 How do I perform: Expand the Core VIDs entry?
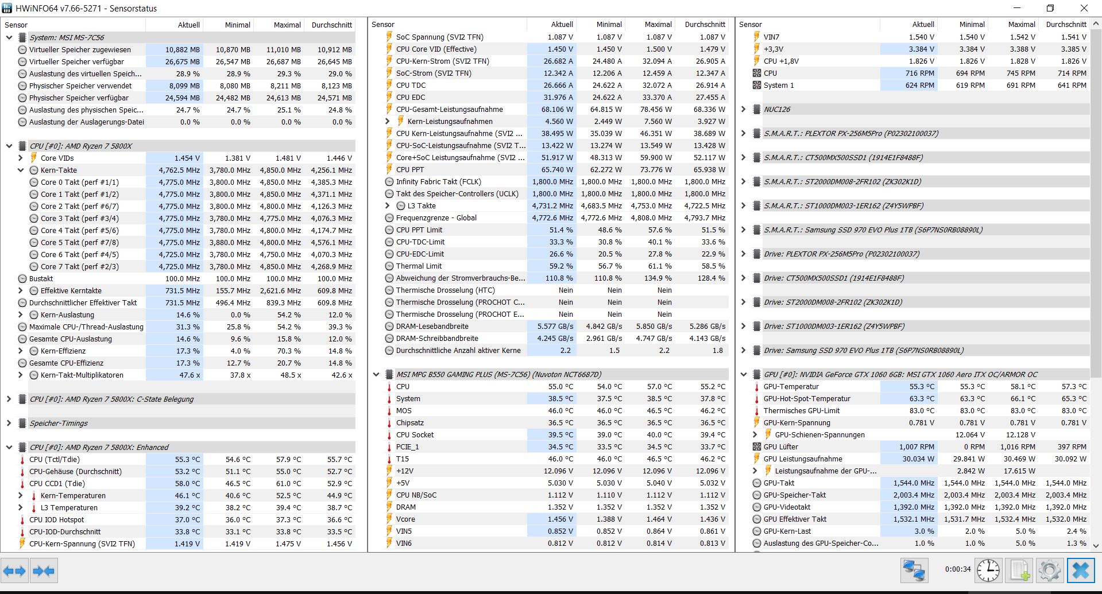tap(21, 158)
